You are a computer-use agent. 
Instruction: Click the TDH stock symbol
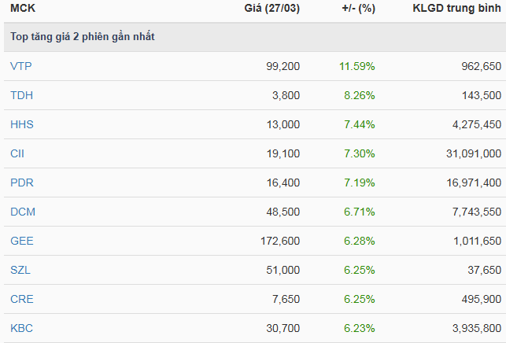click(21, 95)
